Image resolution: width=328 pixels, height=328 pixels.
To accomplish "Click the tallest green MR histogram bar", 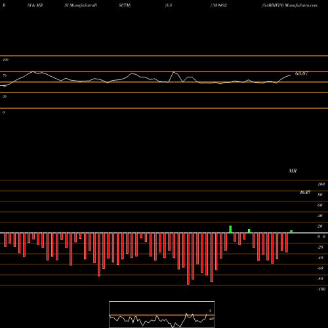I will click(x=230, y=230).
